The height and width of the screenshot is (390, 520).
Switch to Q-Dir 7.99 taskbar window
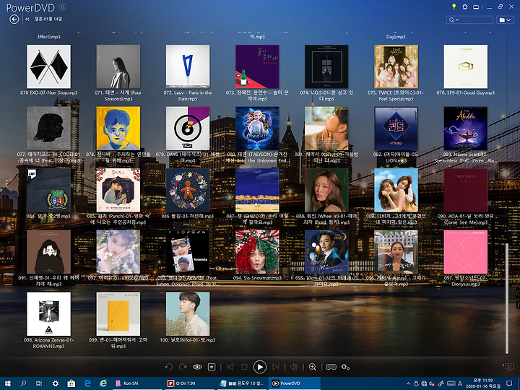(x=189, y=383)
